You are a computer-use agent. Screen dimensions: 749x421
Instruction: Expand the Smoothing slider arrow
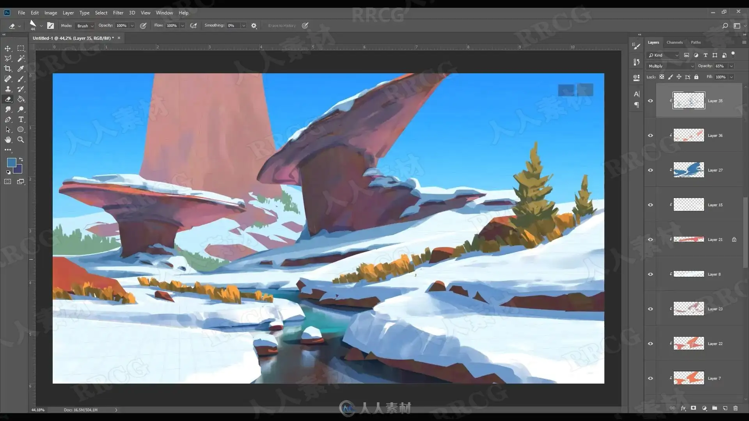244,26
